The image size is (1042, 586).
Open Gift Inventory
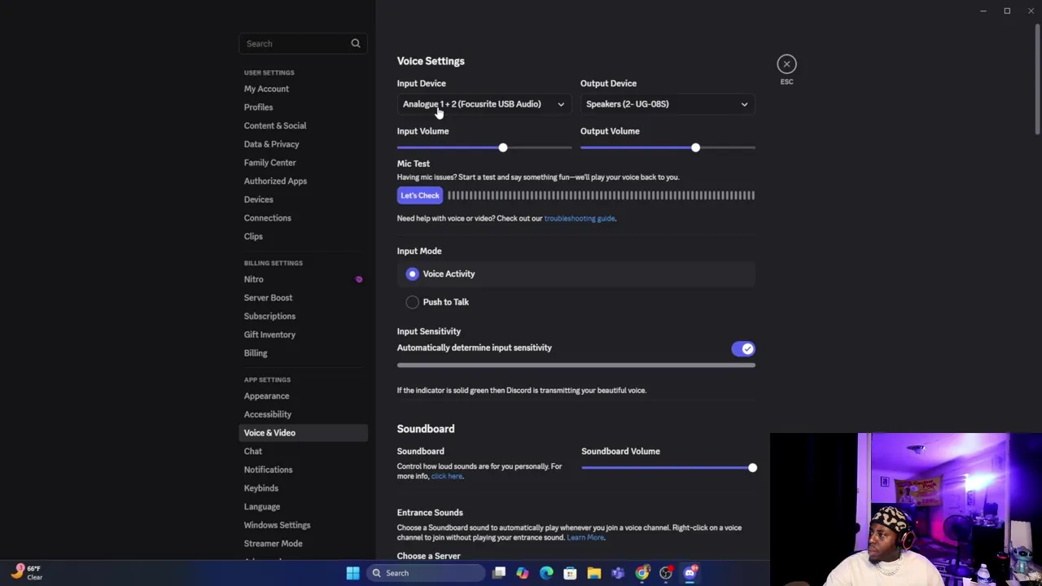tap(269, 335)
